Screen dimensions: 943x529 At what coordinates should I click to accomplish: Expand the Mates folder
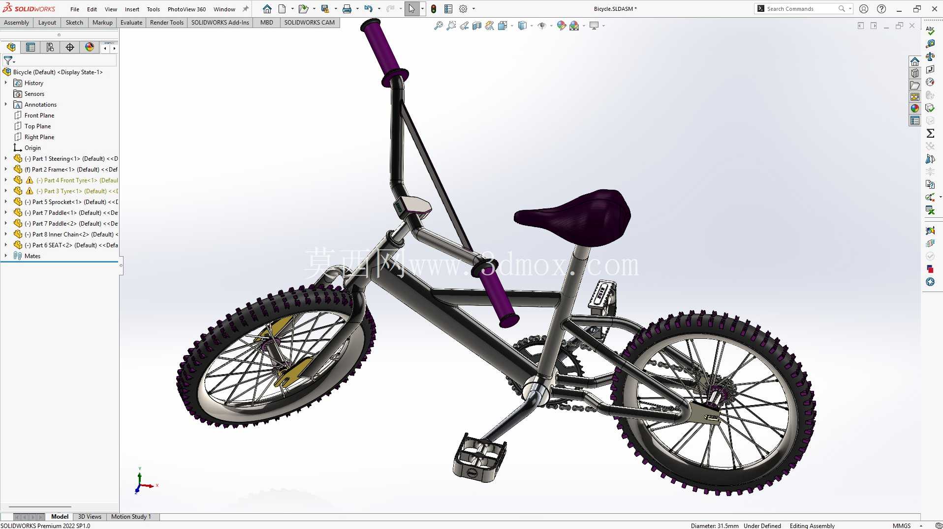point(6,256)
